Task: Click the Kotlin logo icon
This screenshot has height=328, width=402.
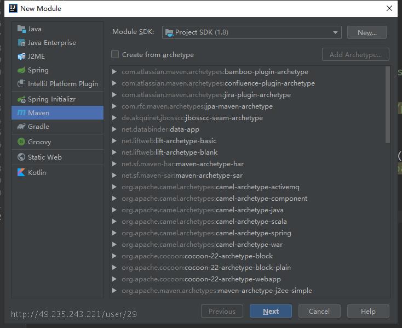Action: [21, 172]
